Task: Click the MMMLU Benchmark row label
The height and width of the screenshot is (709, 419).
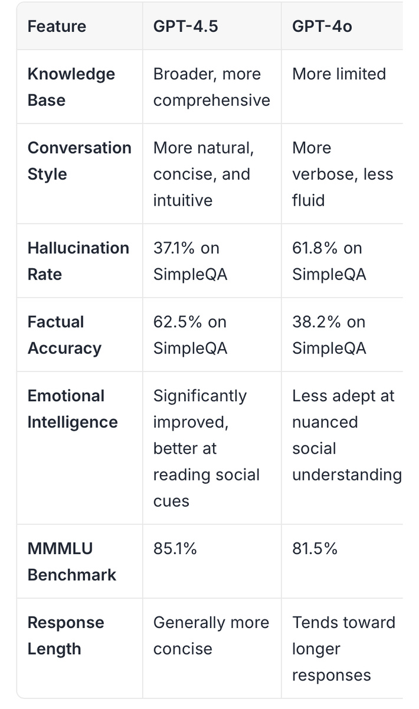Action: tap(71, 561)
